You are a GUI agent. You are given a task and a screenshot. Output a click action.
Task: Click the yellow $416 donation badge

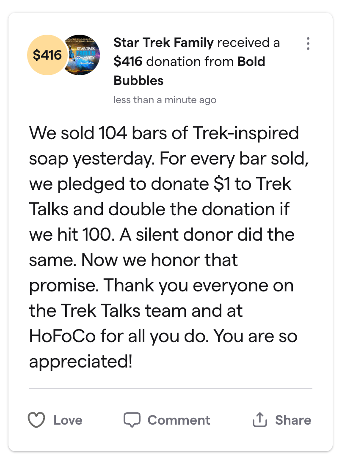coord(47,55)
